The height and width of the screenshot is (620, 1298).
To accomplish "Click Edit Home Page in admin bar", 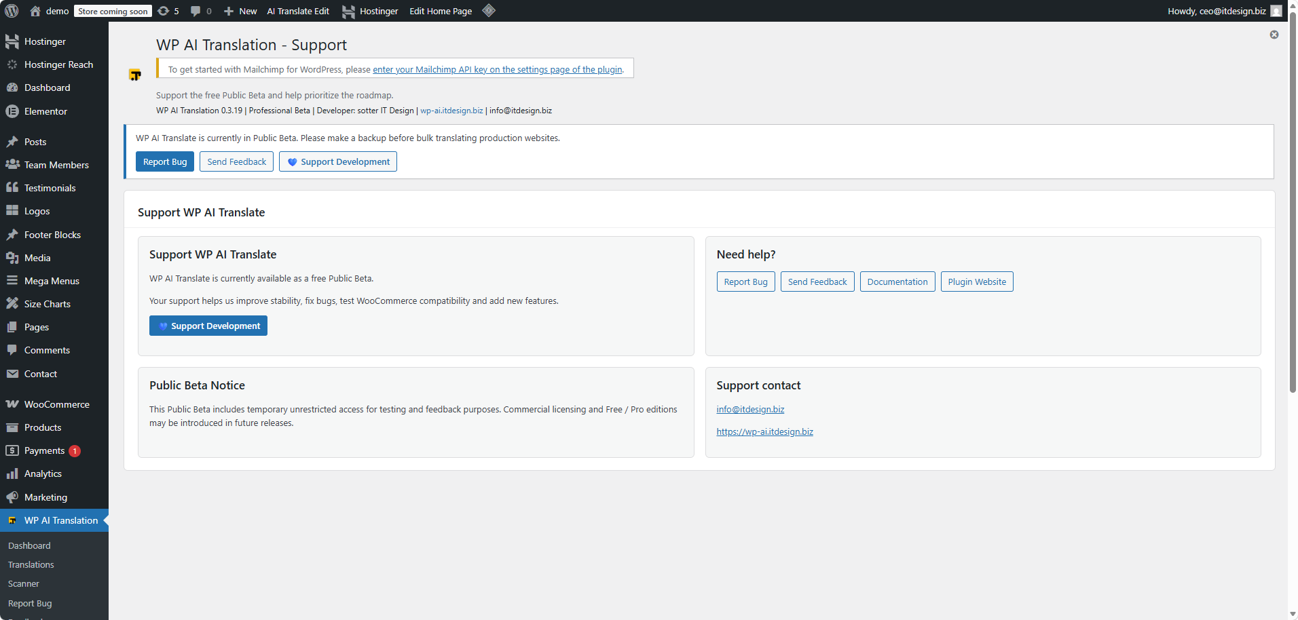I will (x=441, y=11).
